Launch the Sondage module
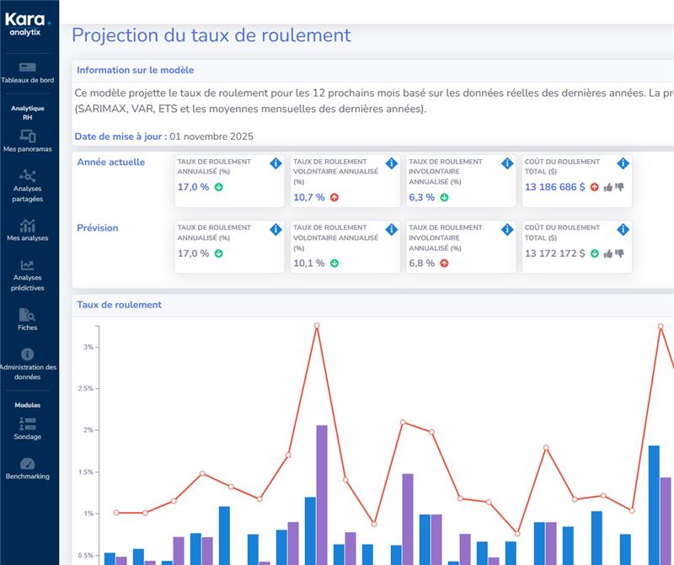 click(29, 432)
